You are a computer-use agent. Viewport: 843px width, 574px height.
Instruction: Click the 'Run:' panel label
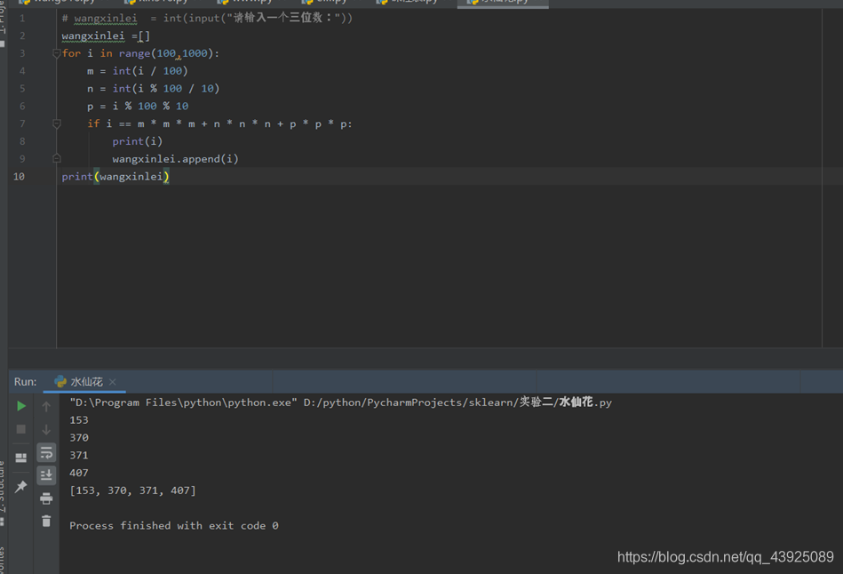(25, 382)
